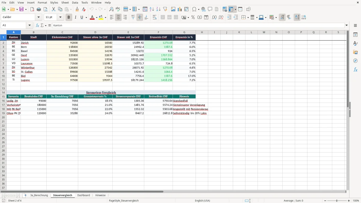Run the Spelling check

pos(118,9)
